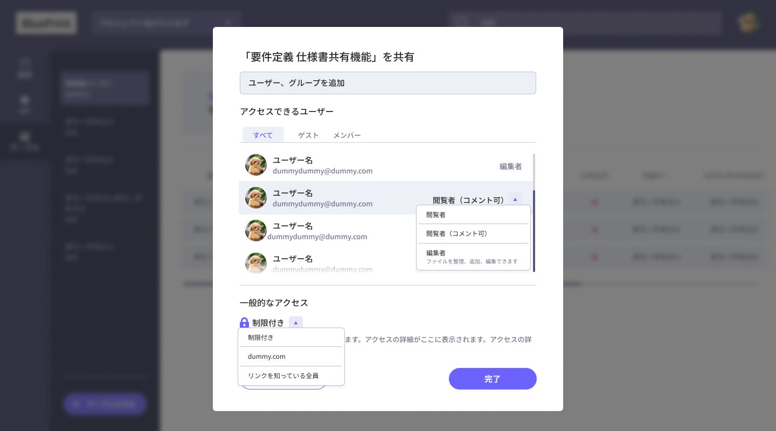
Task: Switch to the メンバー tab
Action: (x=347, y=135)
